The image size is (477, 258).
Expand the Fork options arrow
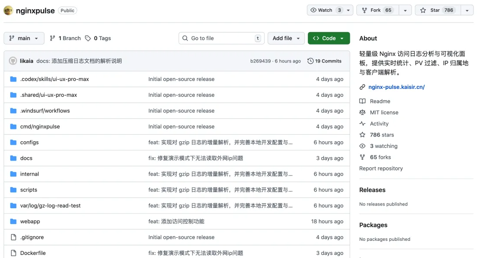(405, 10)
